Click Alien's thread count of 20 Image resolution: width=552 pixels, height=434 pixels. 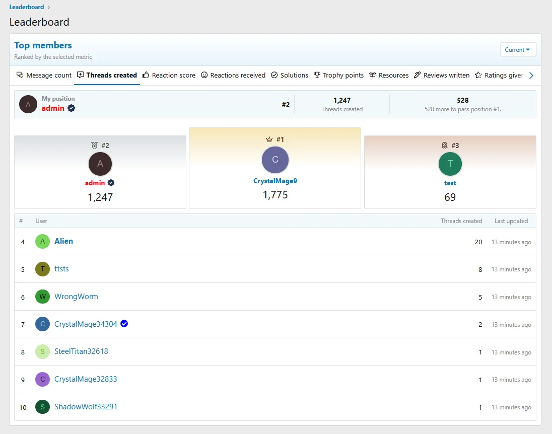point(478,242)
